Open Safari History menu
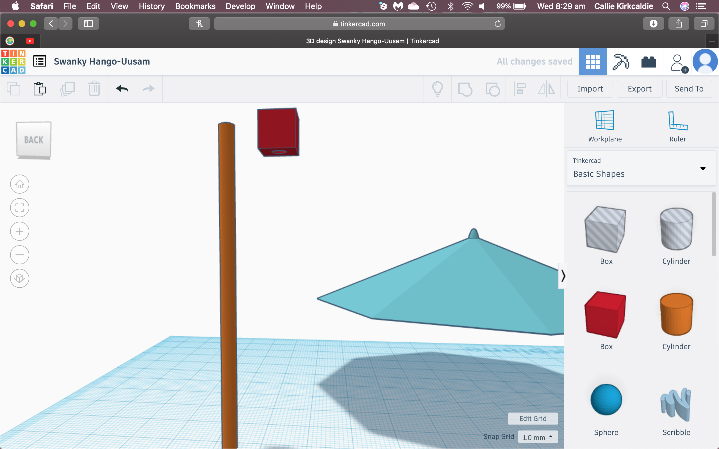 point(152,6)
